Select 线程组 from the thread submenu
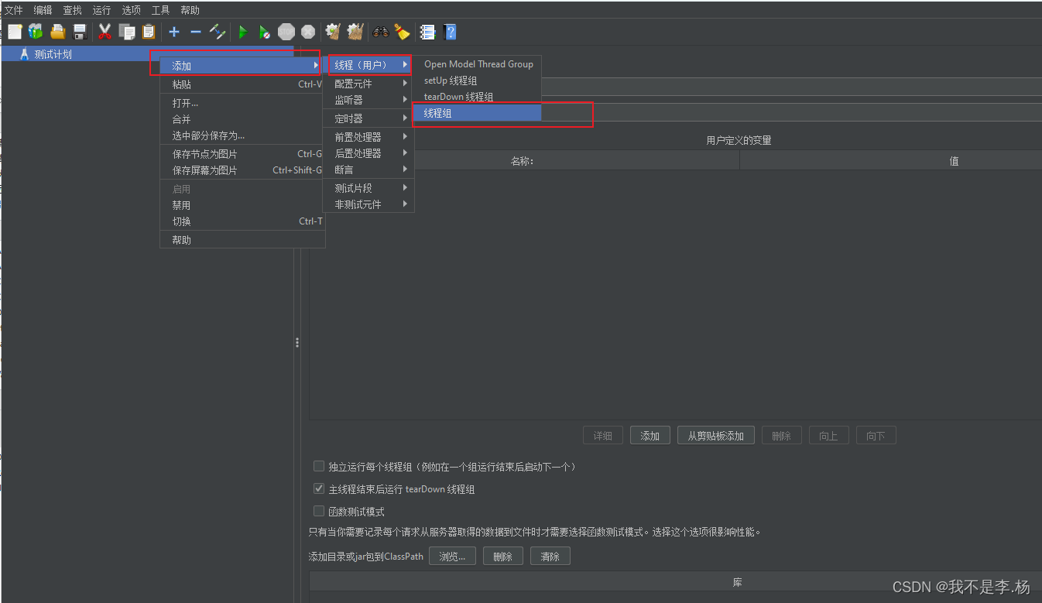 tap(477, 113)
